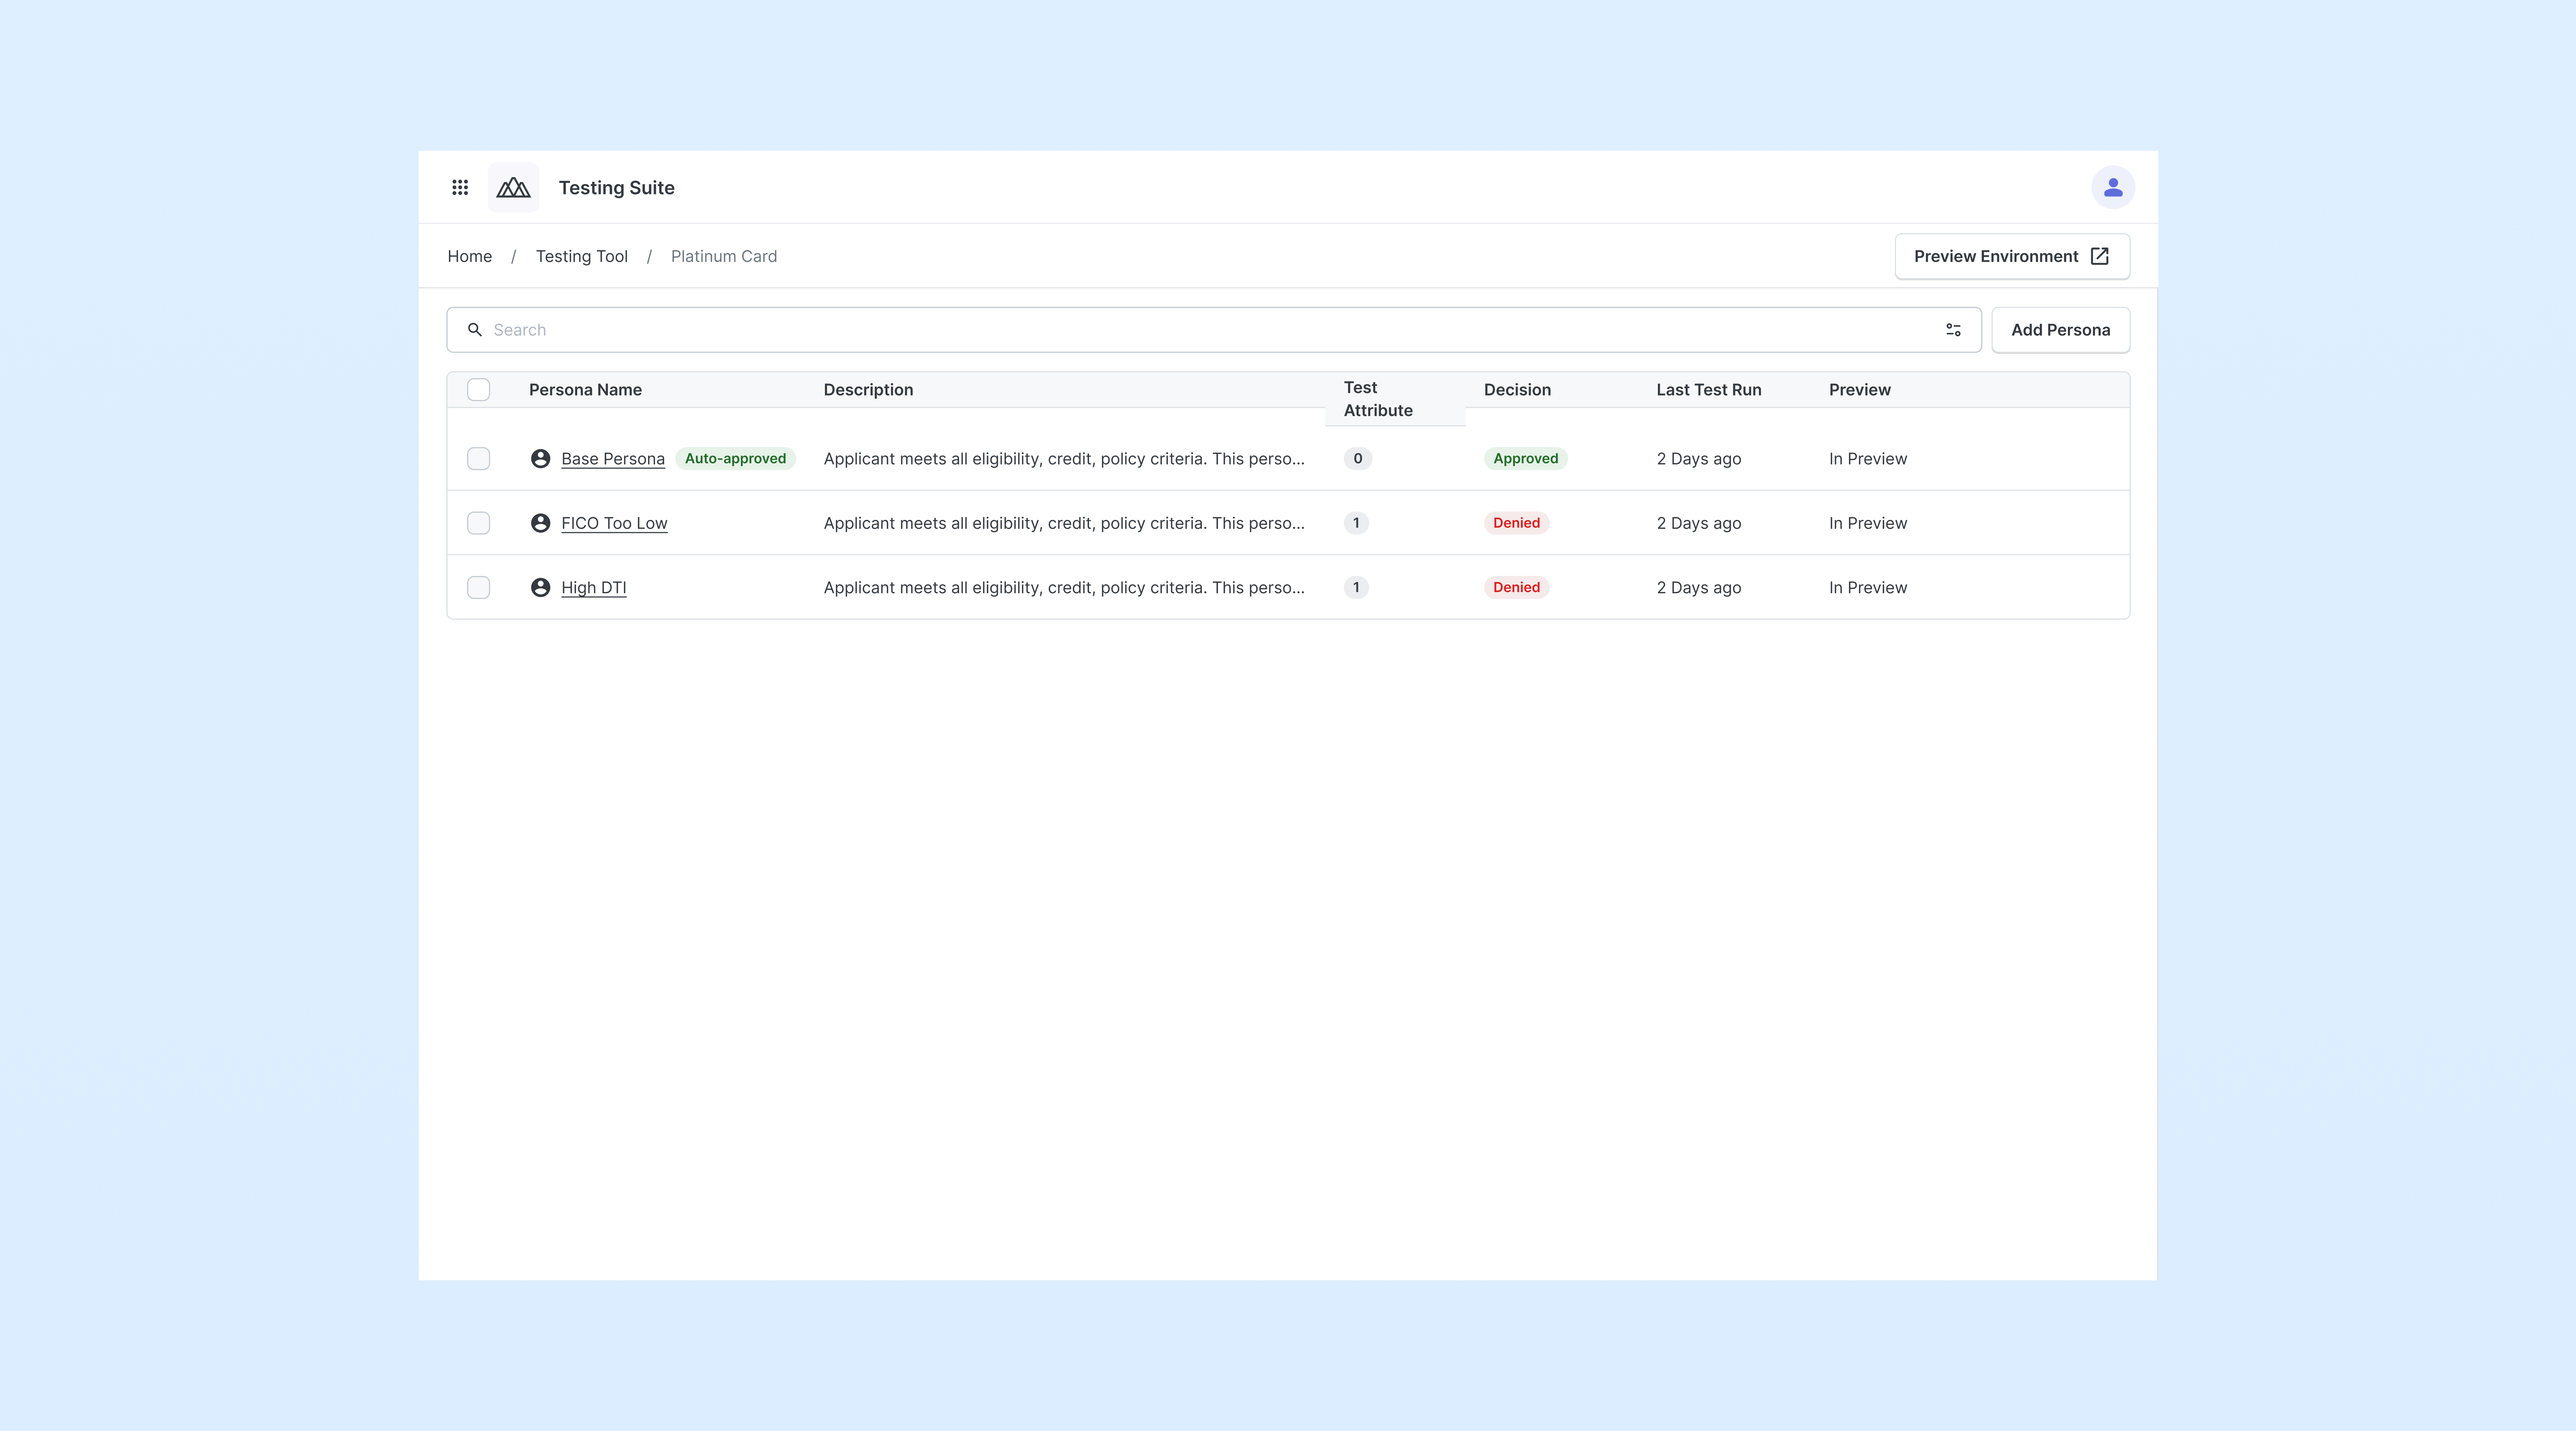Click the Add Persona button
This screenshot has height=1431, width=2576.
(2060, 330)
